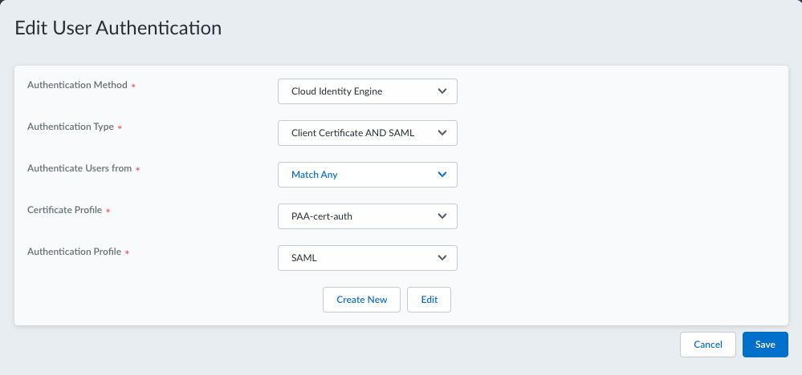Click the Authentication Type field label
The image size is (802, 375).
click(71, 127)
